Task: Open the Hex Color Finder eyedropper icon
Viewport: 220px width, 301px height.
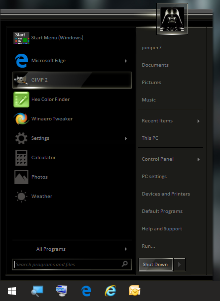Action: click(x=21, y=100)
